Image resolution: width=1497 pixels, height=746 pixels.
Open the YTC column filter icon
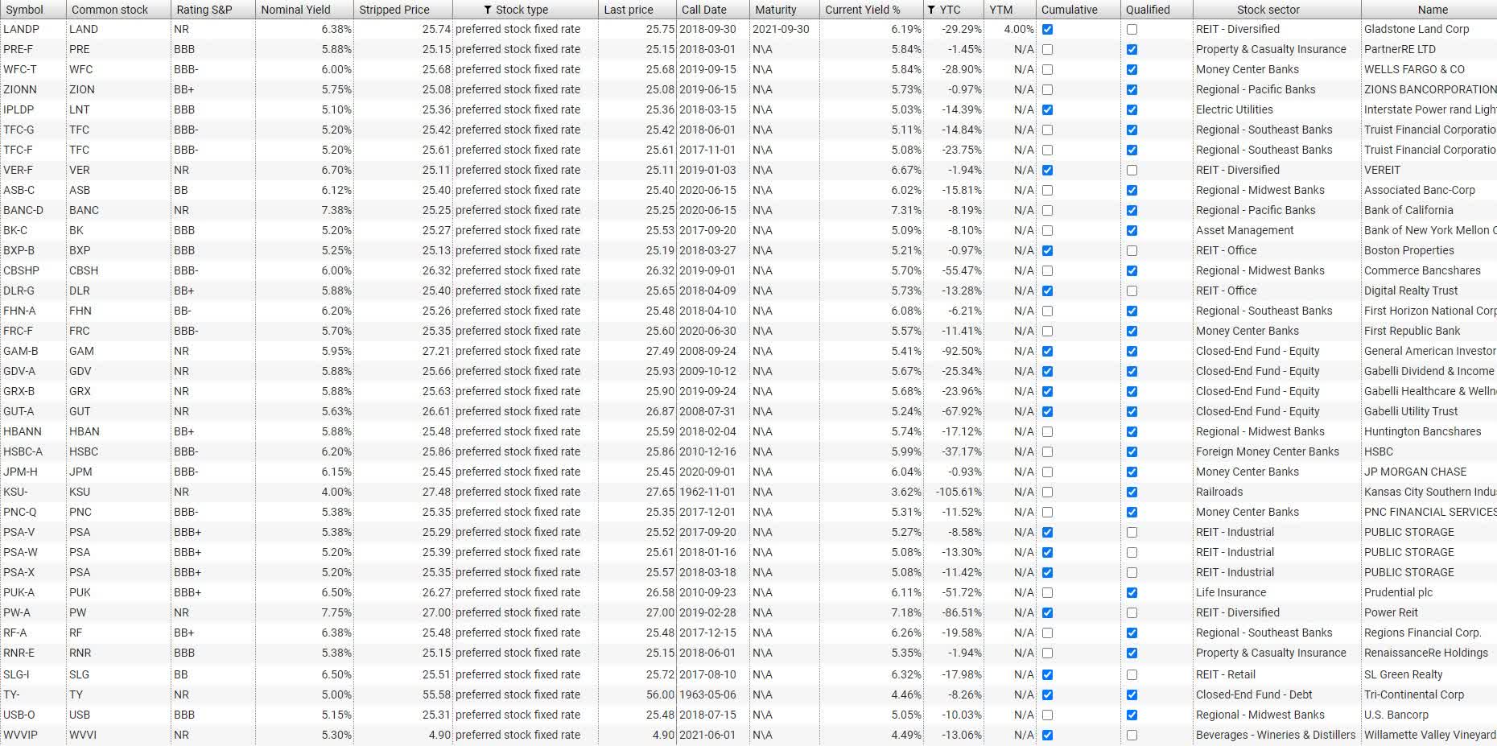coord(931,10)
